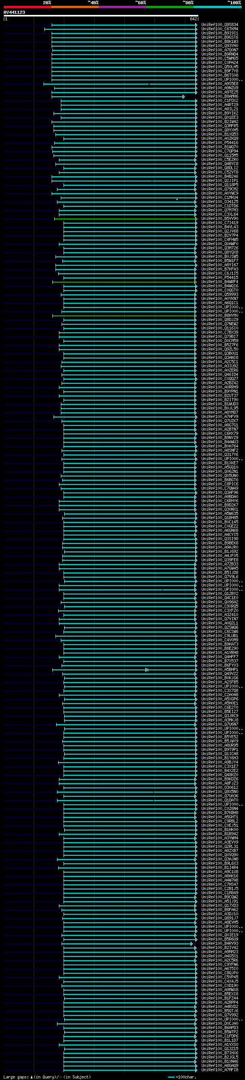Select label UniRef100_B4WRF4
The height and width of the screenshot is (1080, 245).
click(220, 282)
